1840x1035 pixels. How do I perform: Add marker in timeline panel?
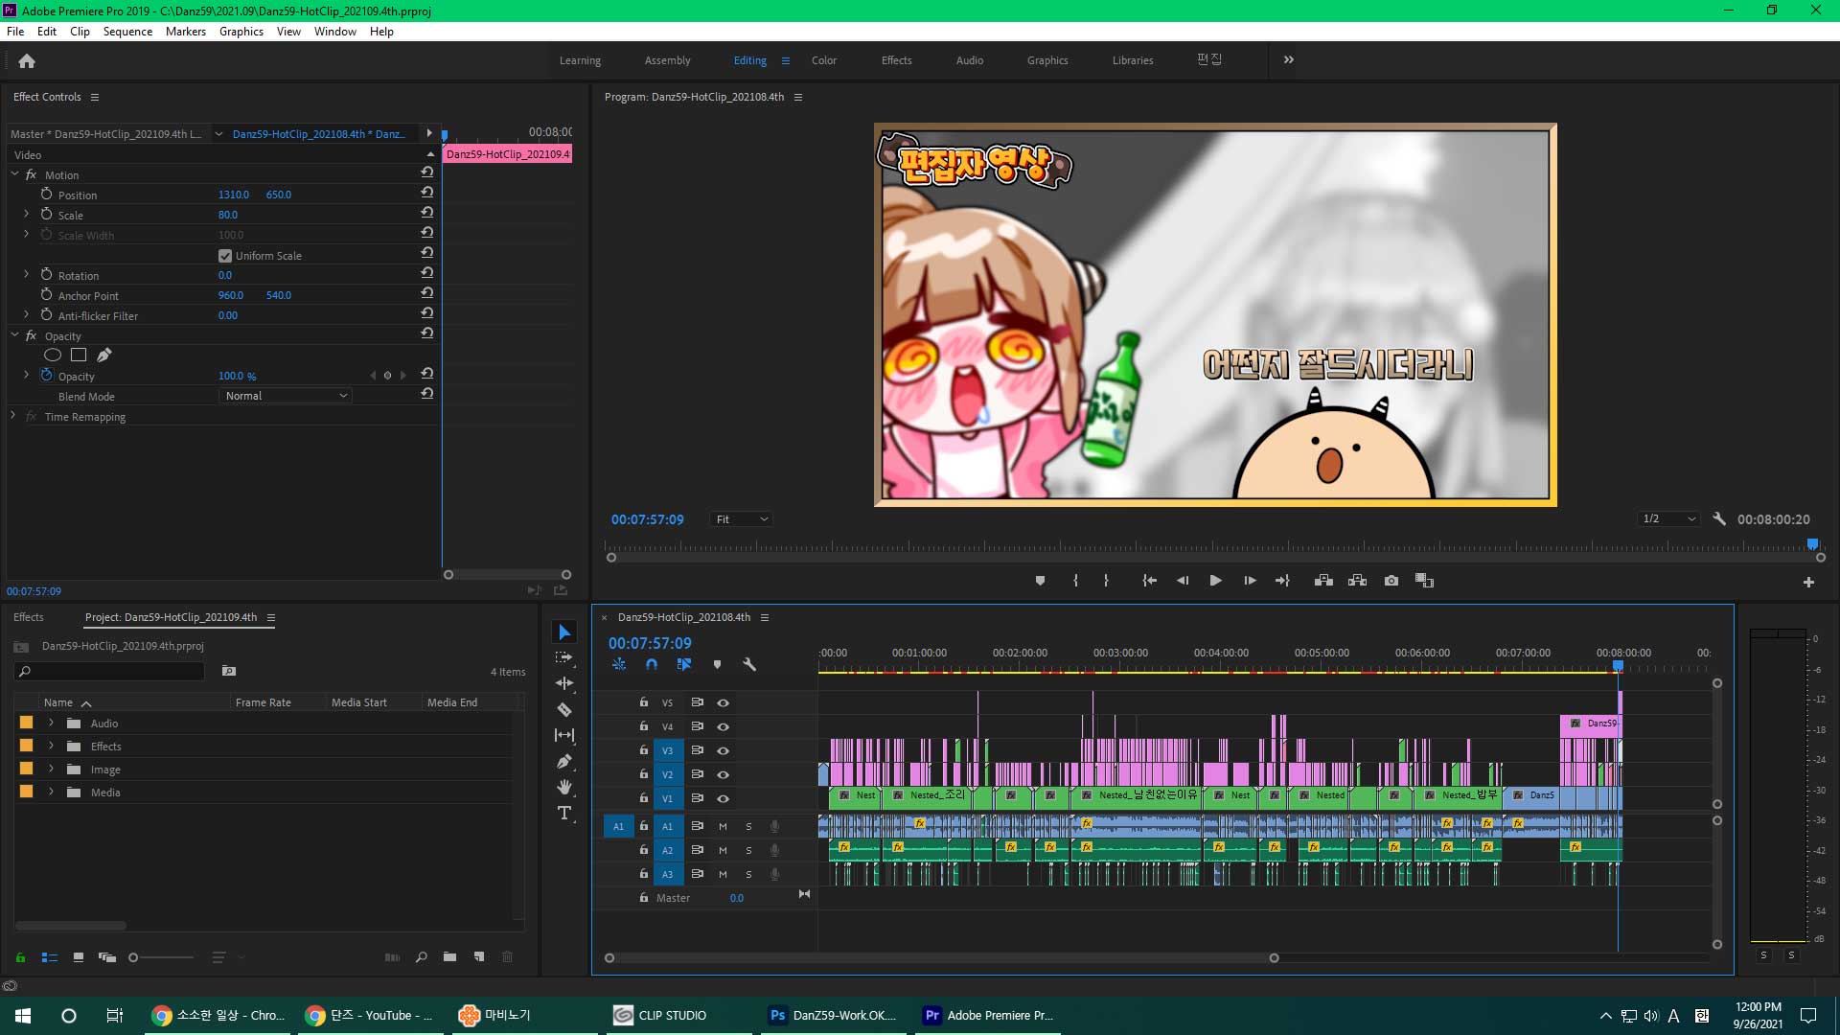pos(717,664)
